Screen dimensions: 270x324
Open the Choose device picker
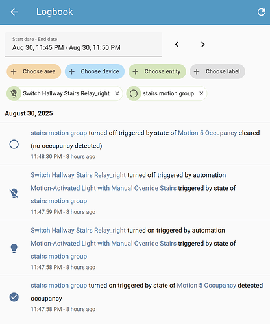[x=95, y=71]
